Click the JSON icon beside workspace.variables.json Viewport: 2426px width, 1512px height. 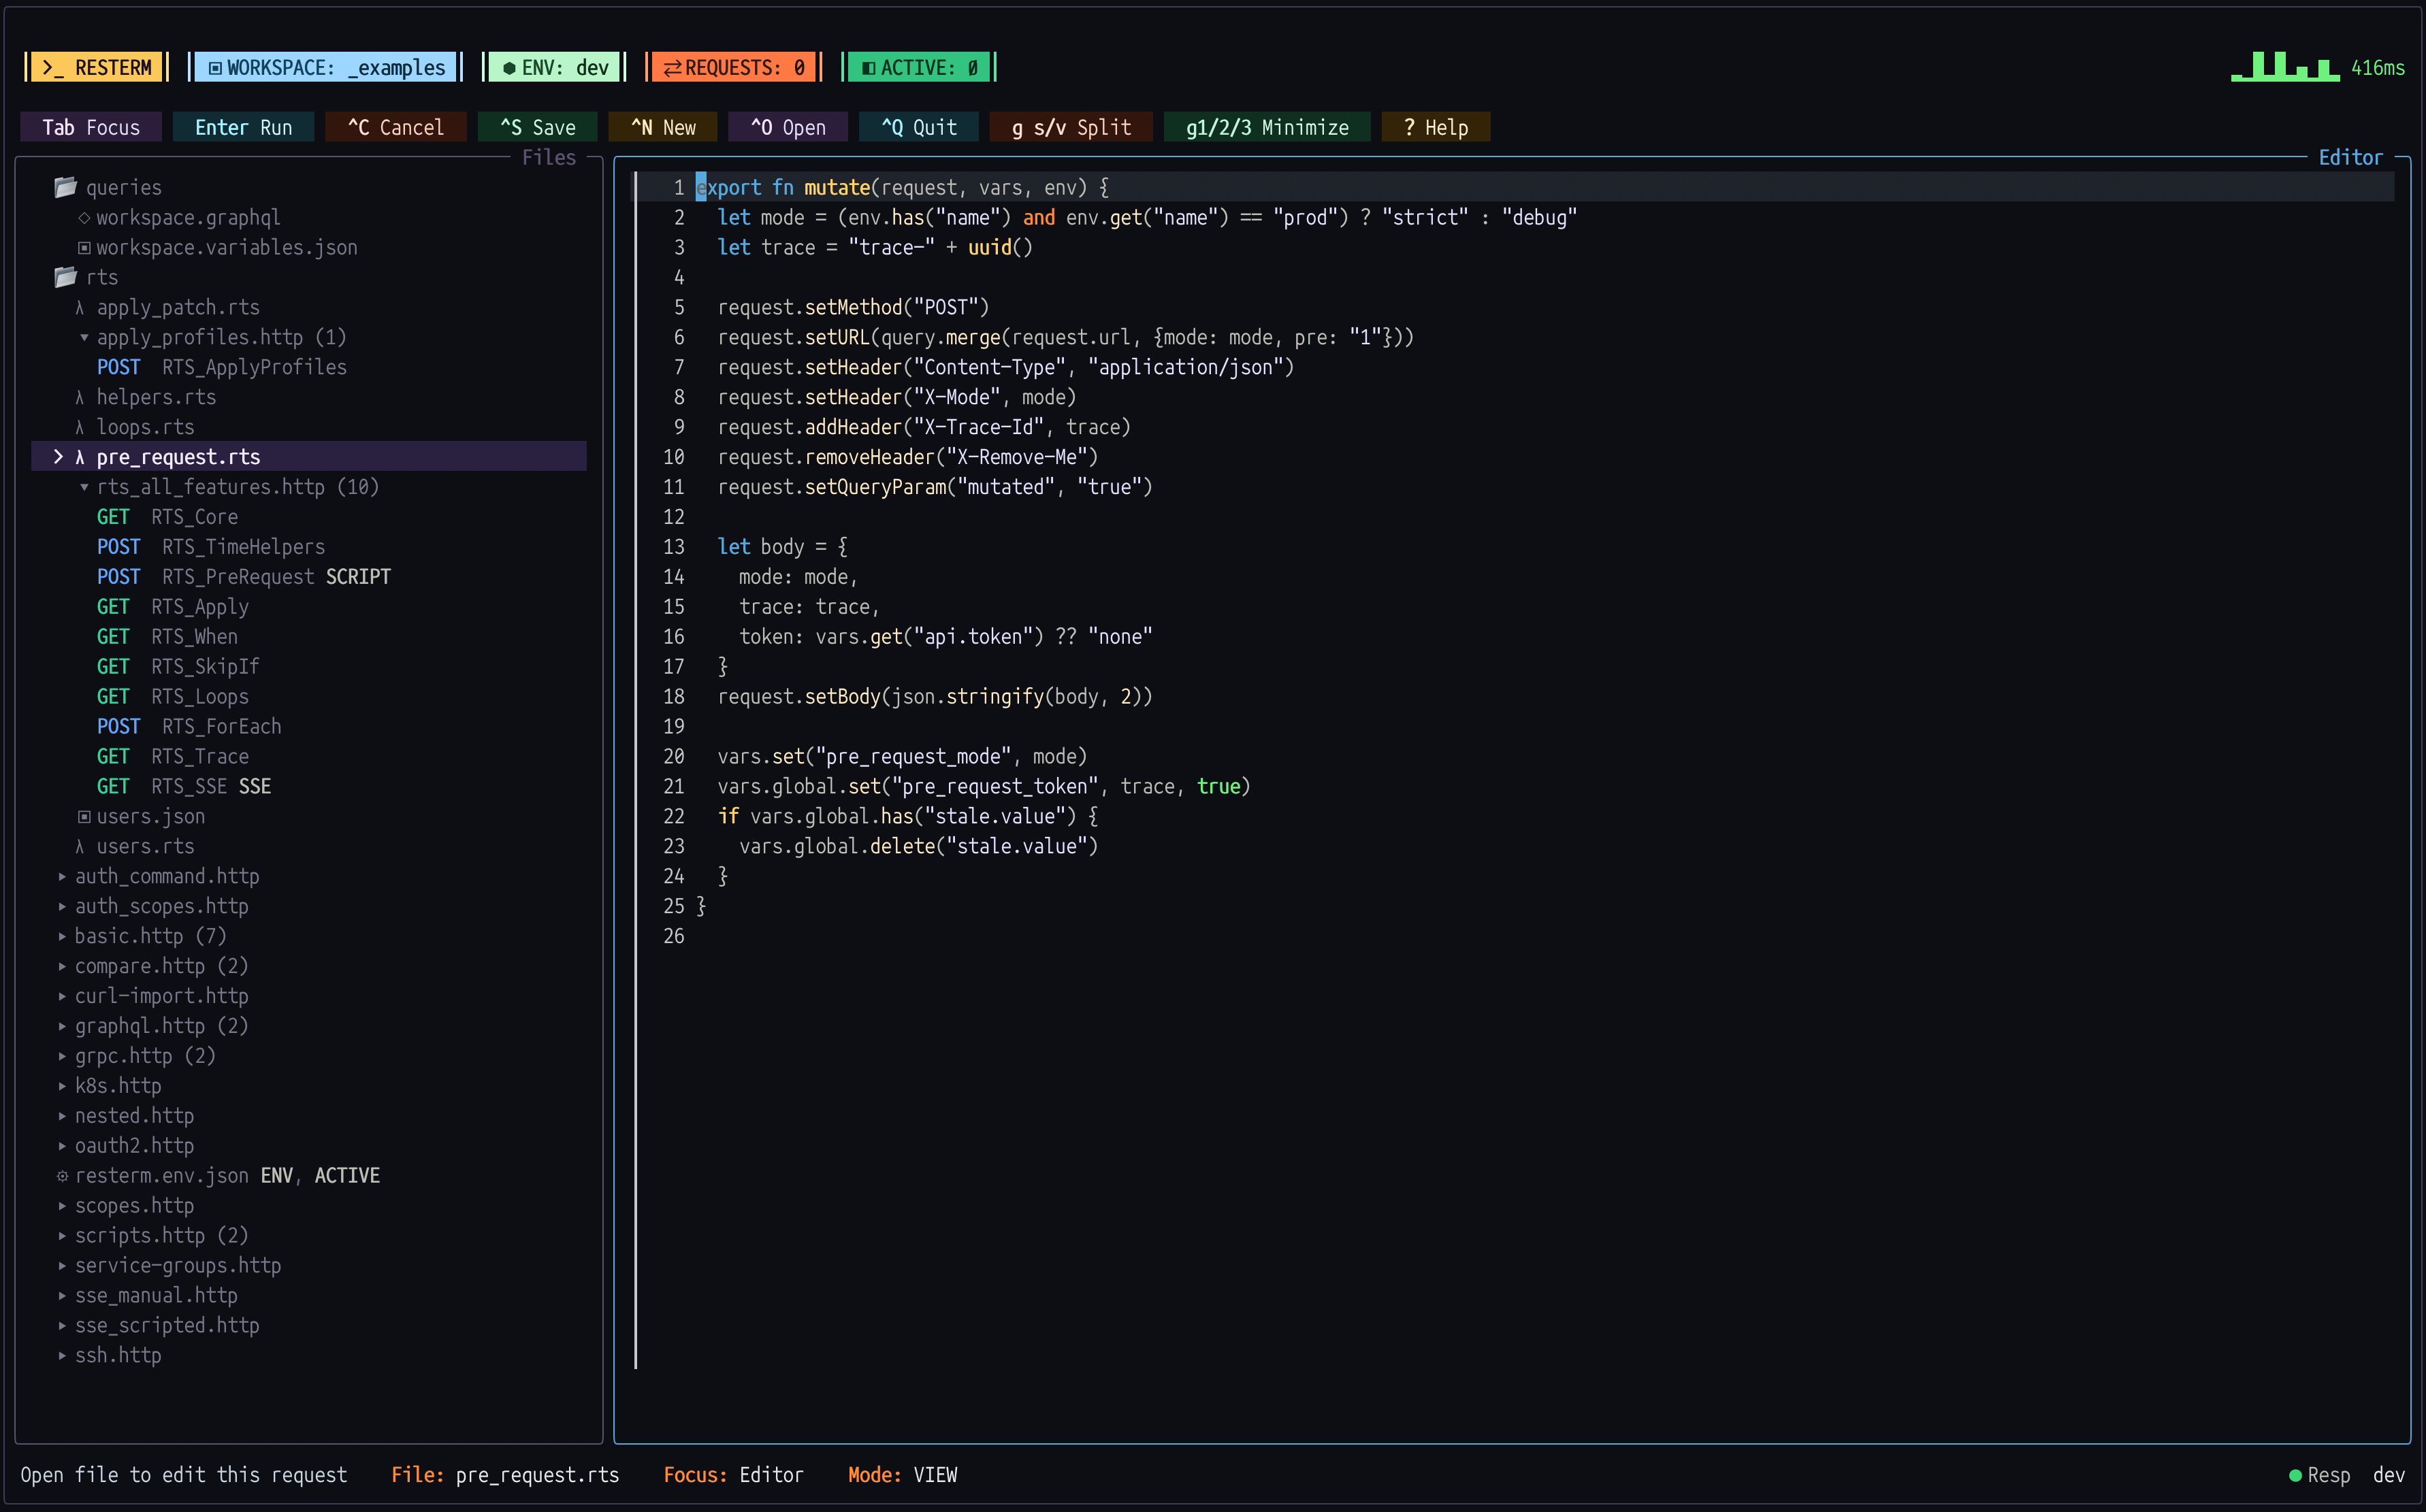(x=84, y=247)
